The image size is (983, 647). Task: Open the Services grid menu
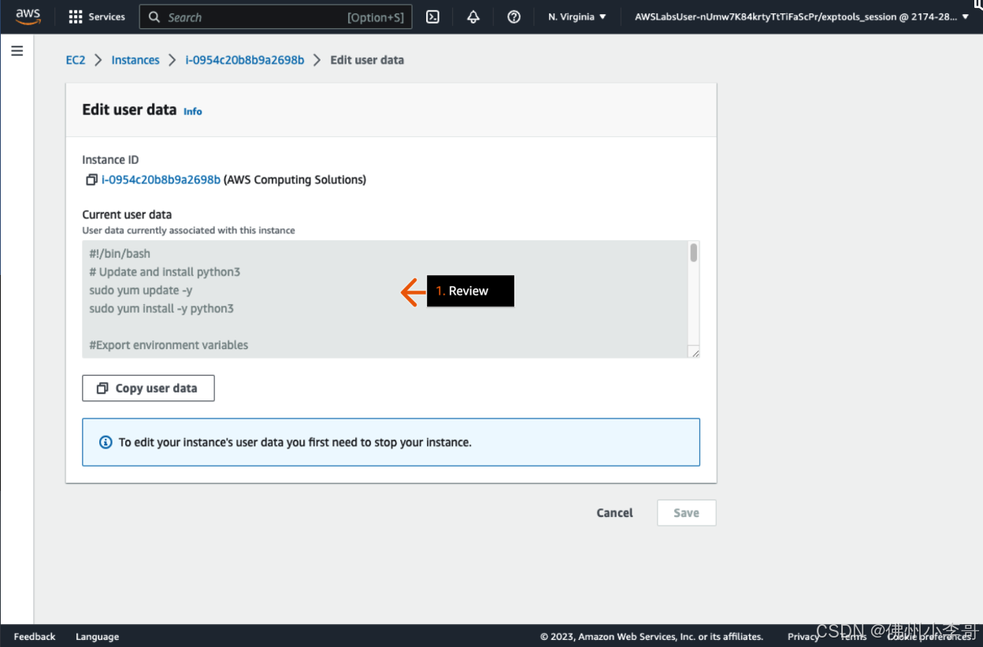point(96,17)
